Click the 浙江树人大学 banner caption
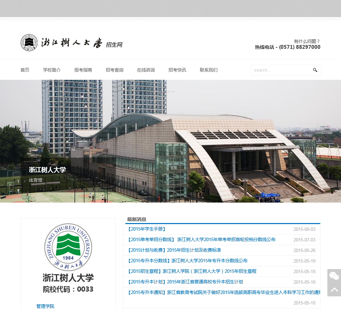 [47, 170]
